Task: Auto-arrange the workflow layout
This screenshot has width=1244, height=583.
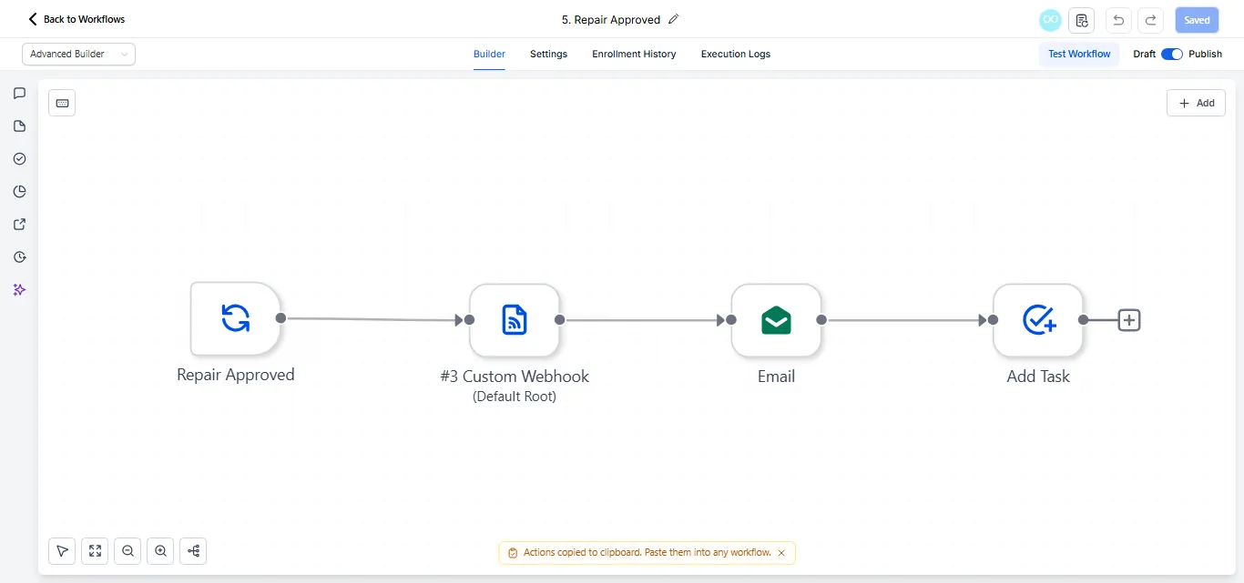Action: 193,550
